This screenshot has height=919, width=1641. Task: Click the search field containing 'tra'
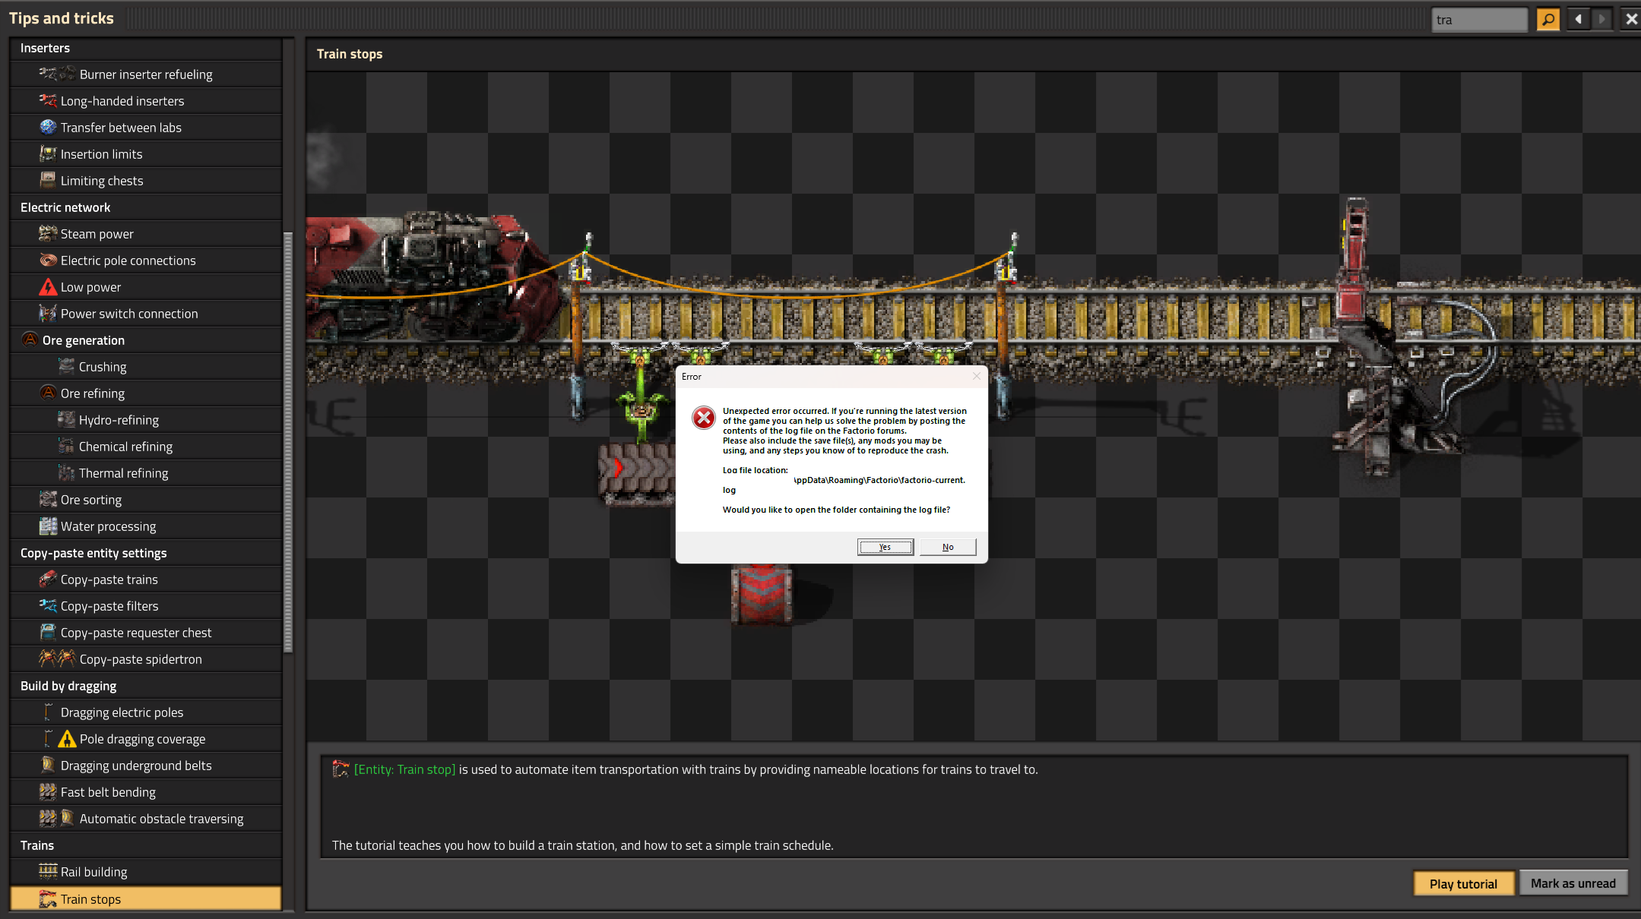tap(1478, 20)
